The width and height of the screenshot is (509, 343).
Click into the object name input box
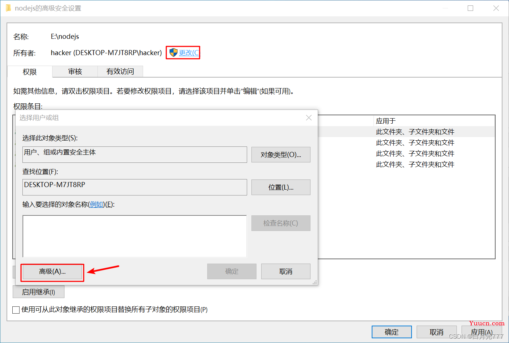[x=134, y=236]
